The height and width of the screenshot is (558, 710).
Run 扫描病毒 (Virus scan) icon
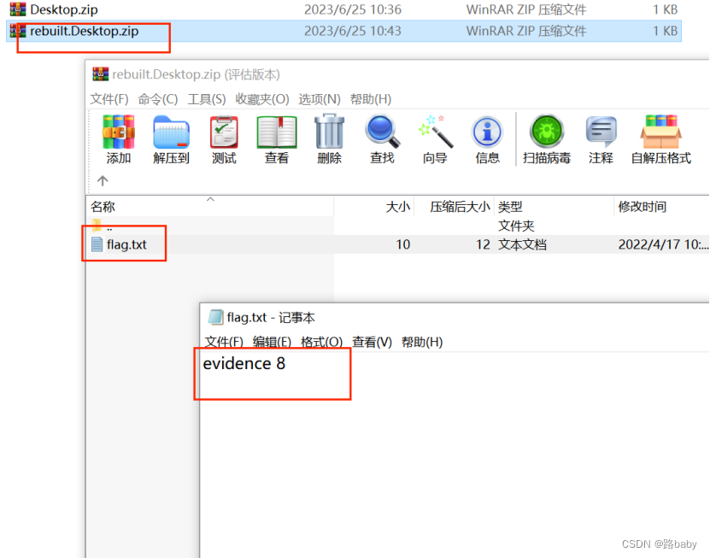(x=547, y=132)
